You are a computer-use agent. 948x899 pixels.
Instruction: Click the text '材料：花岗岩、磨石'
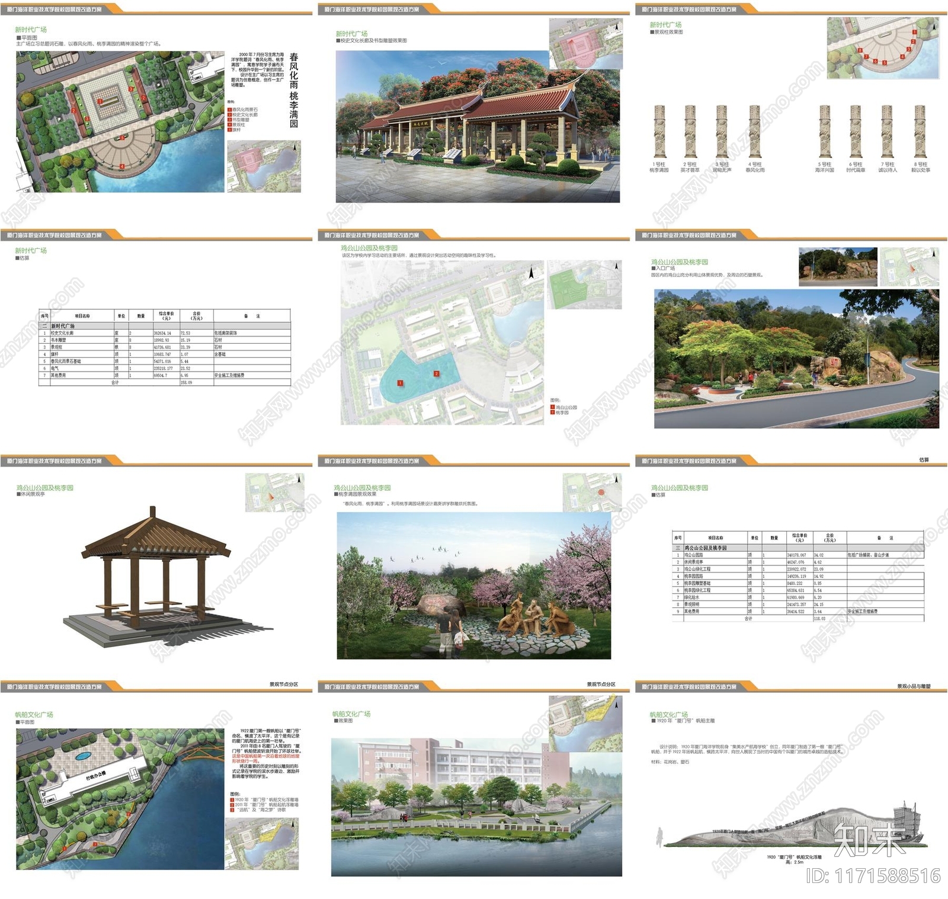tap(670, 762)
